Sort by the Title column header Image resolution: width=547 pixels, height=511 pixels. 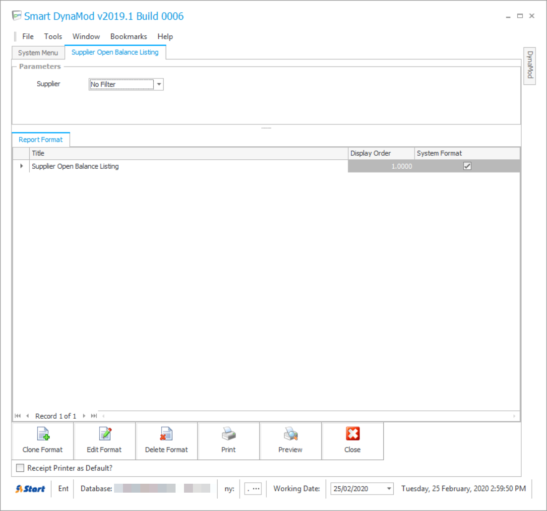coord(189,153)
